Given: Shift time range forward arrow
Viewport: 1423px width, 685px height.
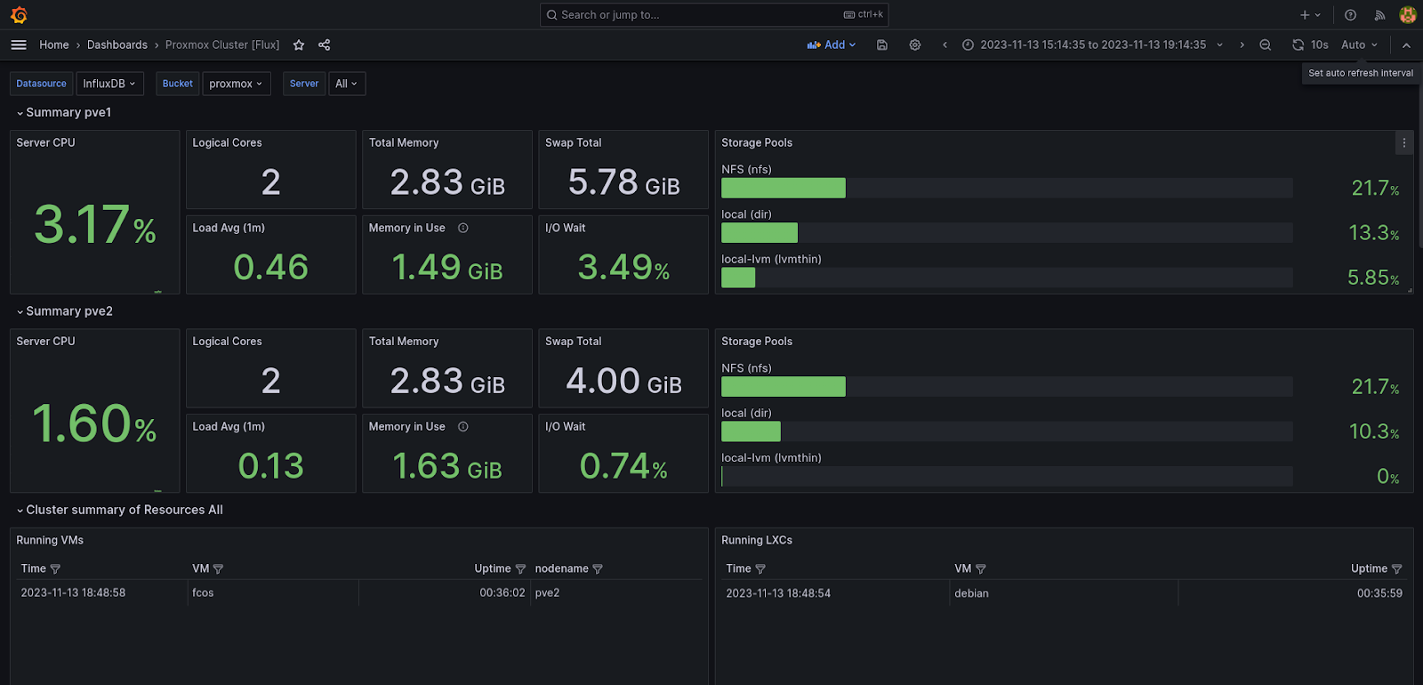Looking at the screenshot, I should tap(1242, 44).
